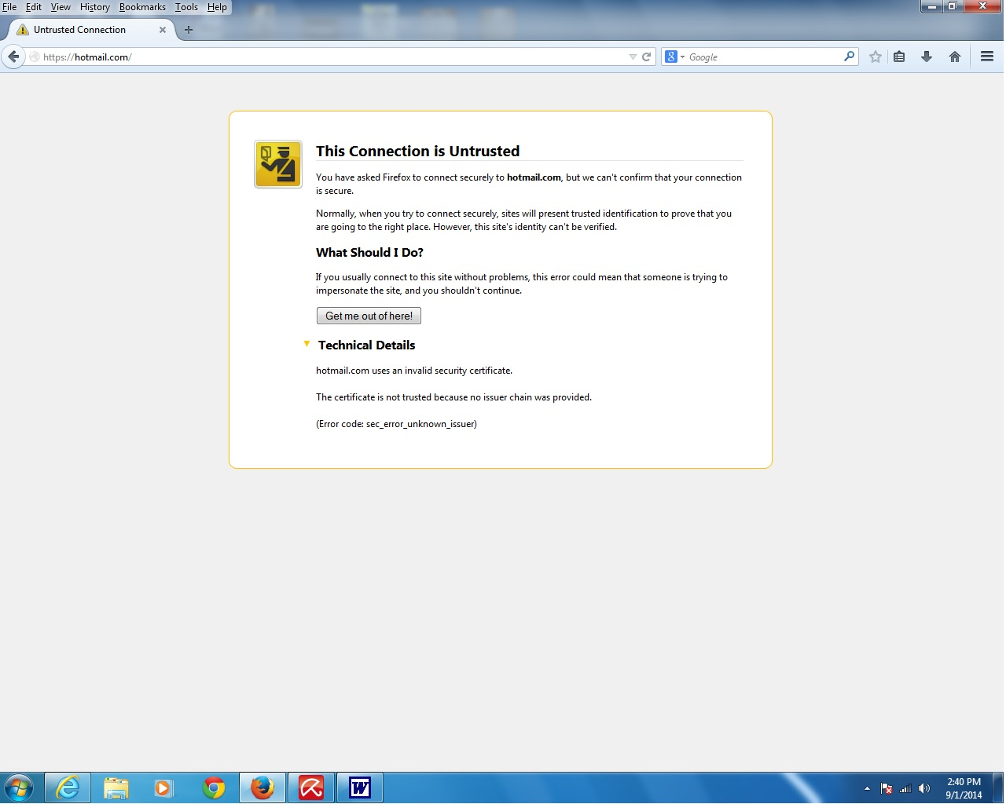The image size is (1006, 804).
Task: Show URL history dropdown arrow
Action: click(x=633, y=57)
